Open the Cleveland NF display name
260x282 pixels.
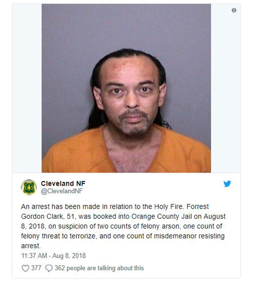click(63, 184)
